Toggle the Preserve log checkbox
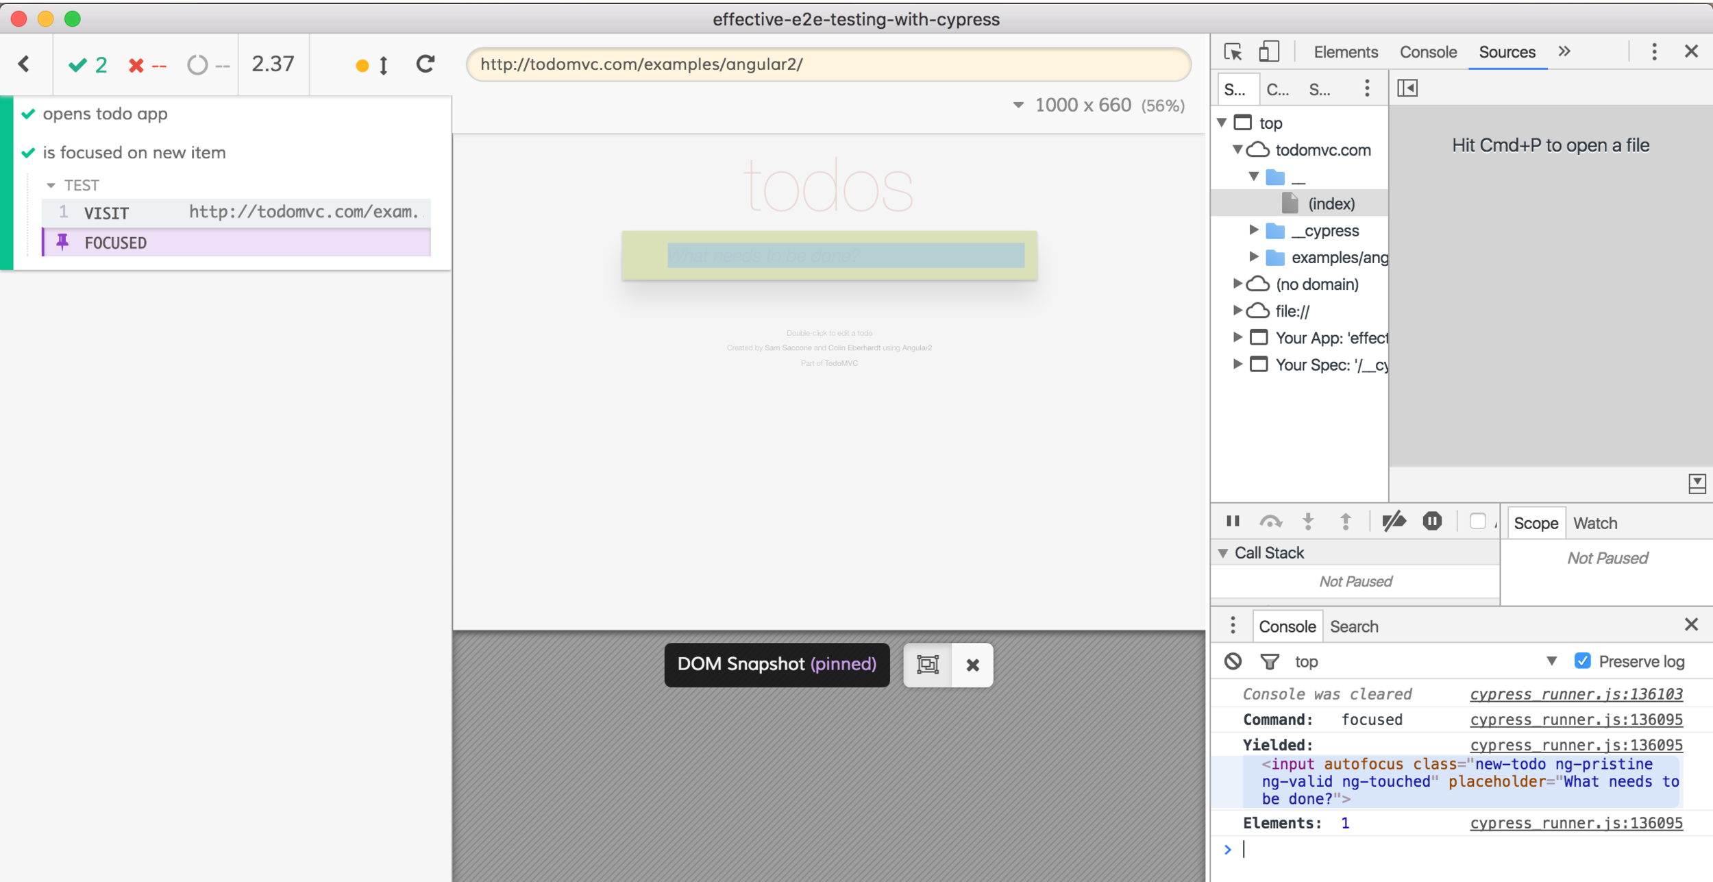Screen dimensions: 1713x882 click(1582, 661)
